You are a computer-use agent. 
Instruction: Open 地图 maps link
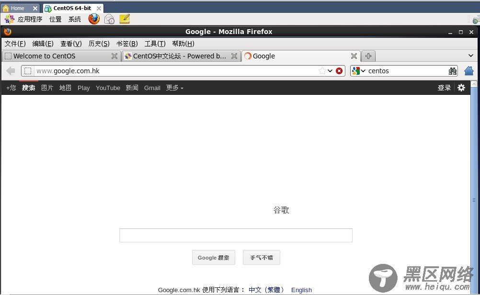pyautogui.click(x=65, y=88)
